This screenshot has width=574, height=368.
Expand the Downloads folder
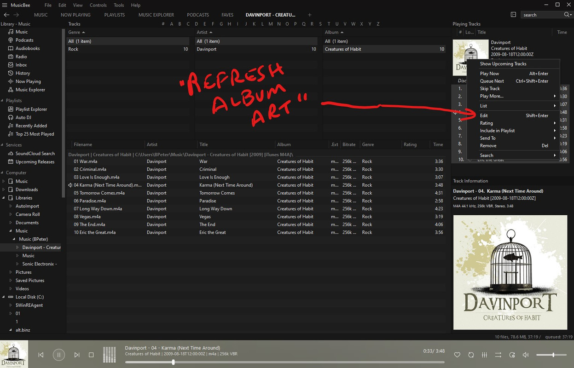(4, 190)
